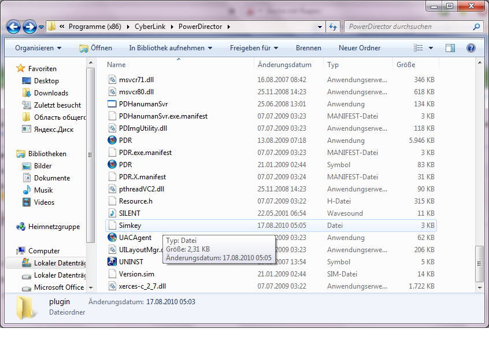Click the file list scroll down arrow

pyautogui.click(x=480, y=287)
